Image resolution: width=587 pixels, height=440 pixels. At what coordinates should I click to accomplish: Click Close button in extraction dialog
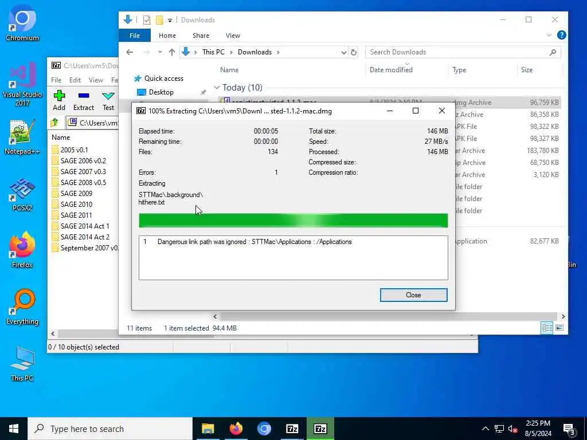pyautogui.click(x=413, y=295)
